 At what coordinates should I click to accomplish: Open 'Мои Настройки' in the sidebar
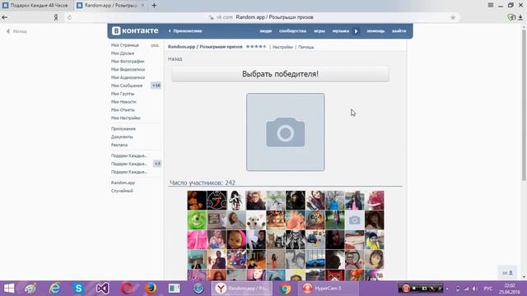coord(125,118)
